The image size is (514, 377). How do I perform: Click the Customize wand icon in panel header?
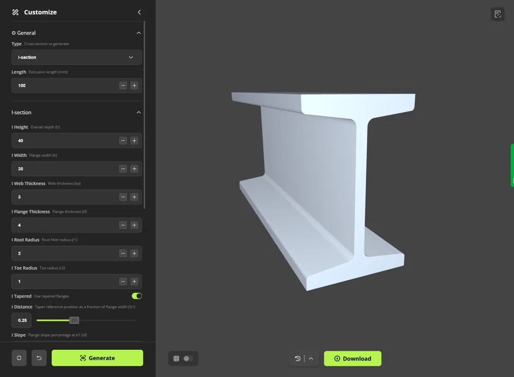coord(16,12)
